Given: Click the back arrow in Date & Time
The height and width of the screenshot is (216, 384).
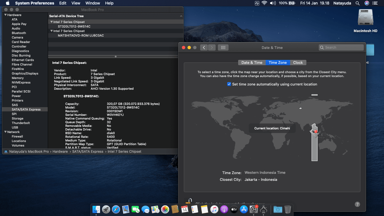Looking at the screenshot, I should click(204, 48).
